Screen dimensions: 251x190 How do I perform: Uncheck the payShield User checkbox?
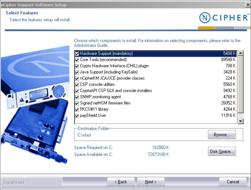[77, 116]
